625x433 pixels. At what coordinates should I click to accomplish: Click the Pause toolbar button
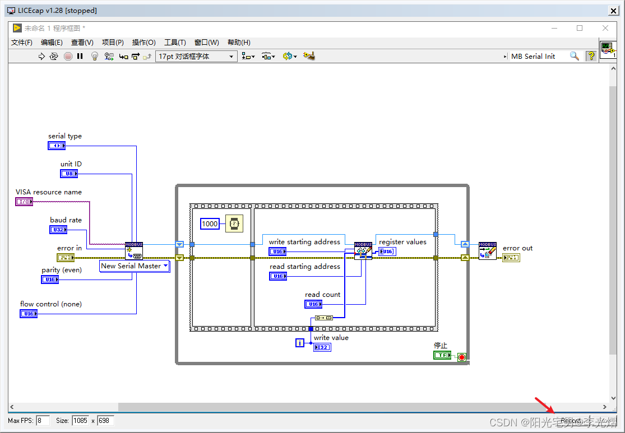click(80, 56)
